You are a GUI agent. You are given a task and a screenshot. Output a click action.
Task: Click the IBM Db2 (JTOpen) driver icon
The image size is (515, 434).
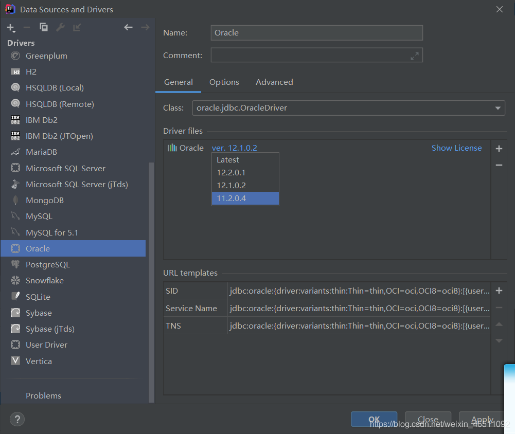[15, 136]
